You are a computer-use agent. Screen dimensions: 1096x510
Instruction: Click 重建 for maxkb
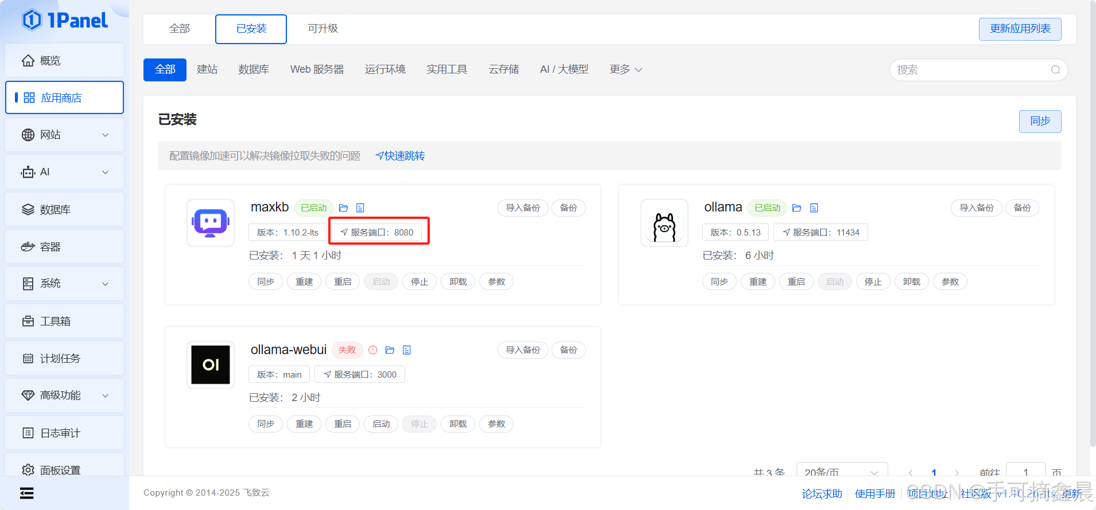pos(304,282)
